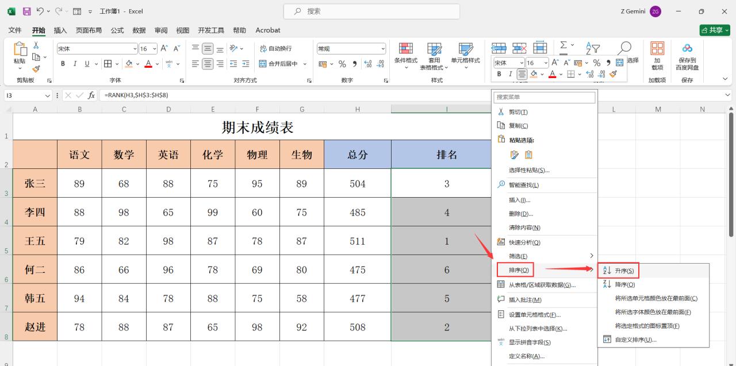Click the mini toolbar increase decimal icon
This screenshot has width=736, height=366.
coord(591,74)
